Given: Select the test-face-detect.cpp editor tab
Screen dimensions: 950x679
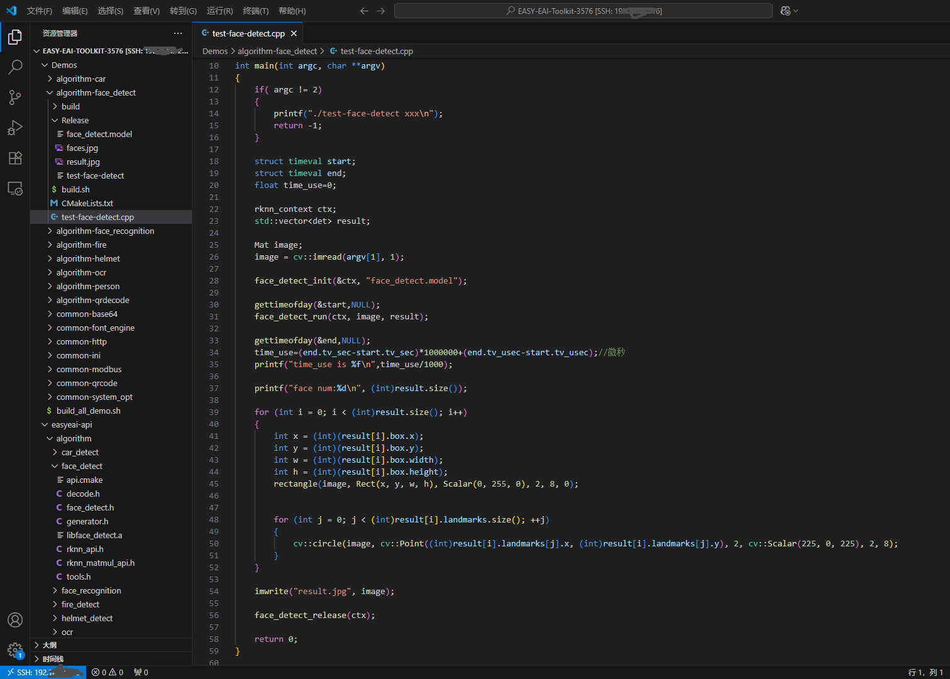Looking at the screenshot, I should click(248, 33).
